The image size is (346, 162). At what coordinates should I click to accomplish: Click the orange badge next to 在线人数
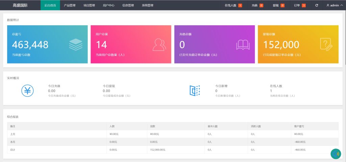click(240, 5)
